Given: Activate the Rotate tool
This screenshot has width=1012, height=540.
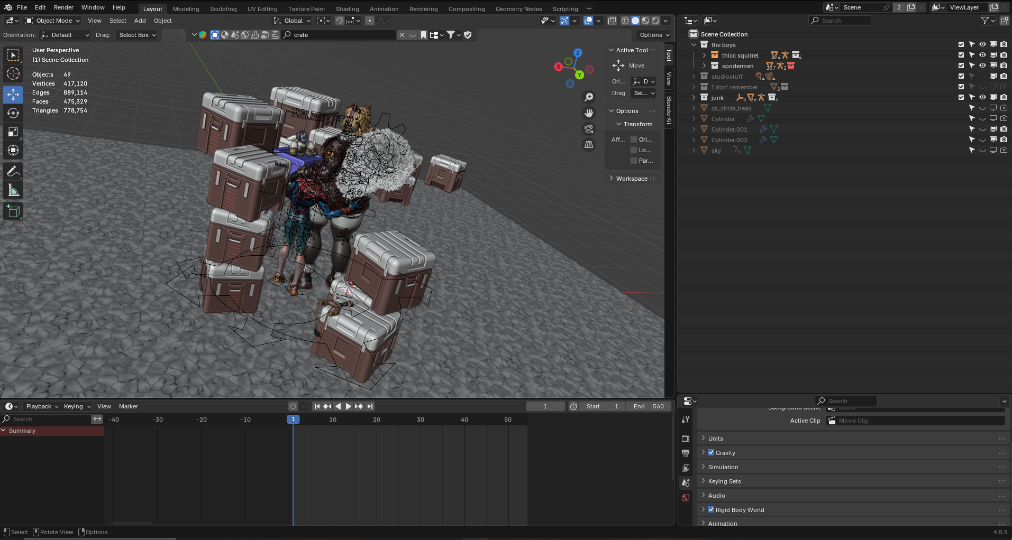Looking at the screenshot, I should [13, 113].
